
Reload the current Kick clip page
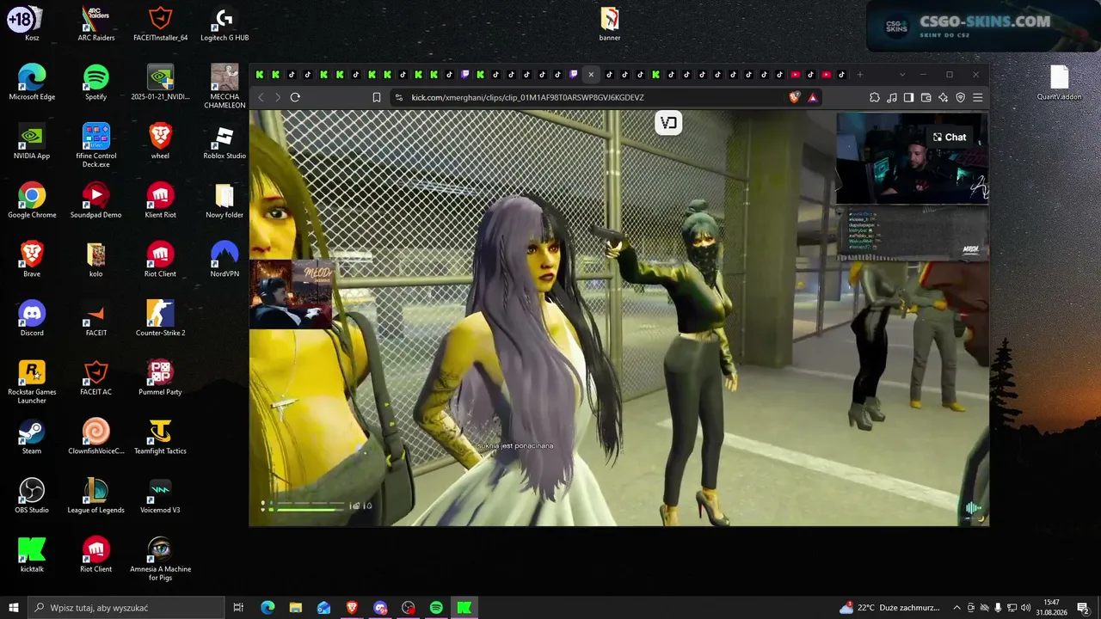click(295, 97)
